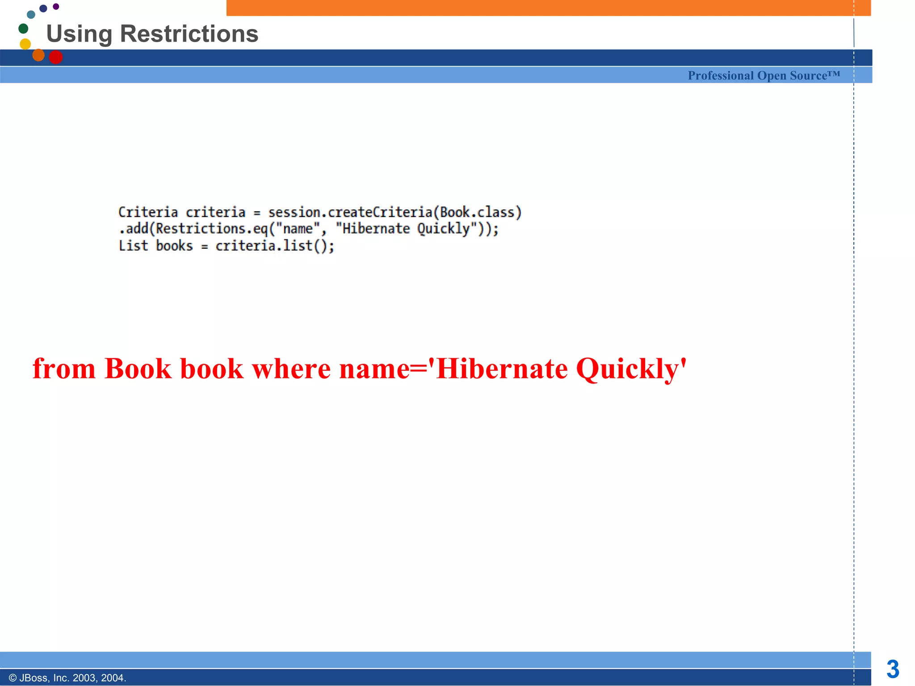This screenshot has height=686, width=915.
Task: Click the red dot in logo
Action: 55,57
